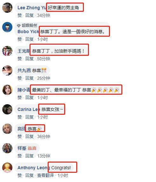Click Anthony Leong's profile avatar
Image resolution: width=156 pixels, height=182 pixels.
pyautogui.click(x=7, y=167)
